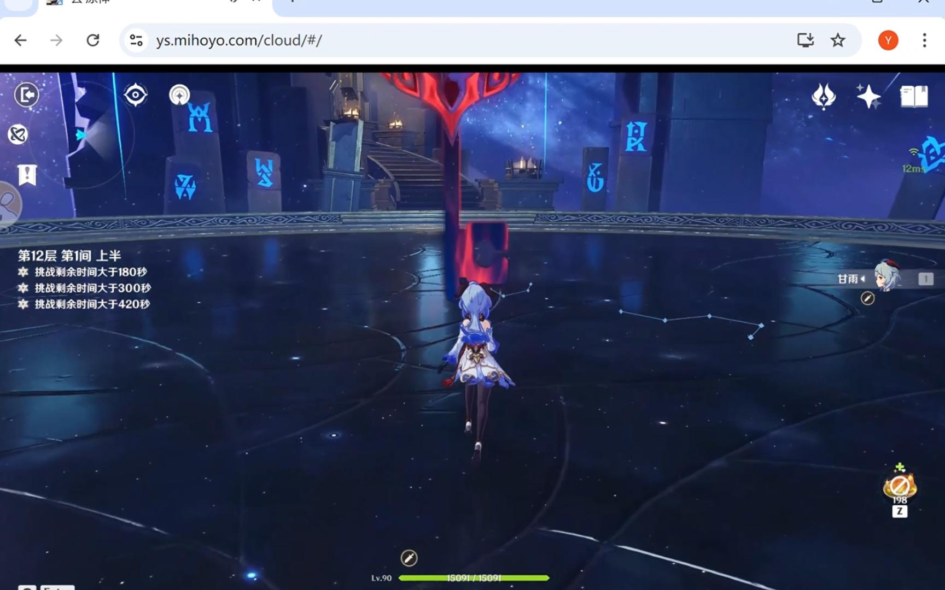The width and height of the screenshot is (945, 590).
Task: Open the book icon at top right
Action: (x=914, y=96)
